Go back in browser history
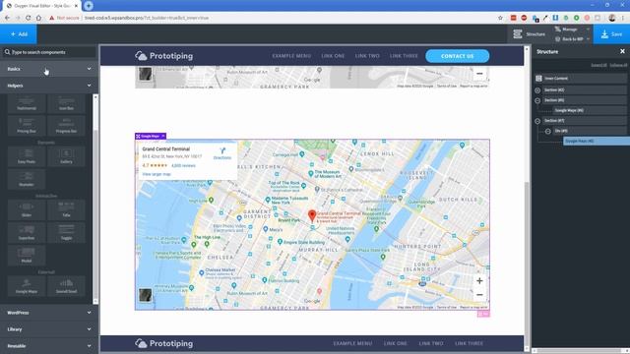 coord(7,18)
